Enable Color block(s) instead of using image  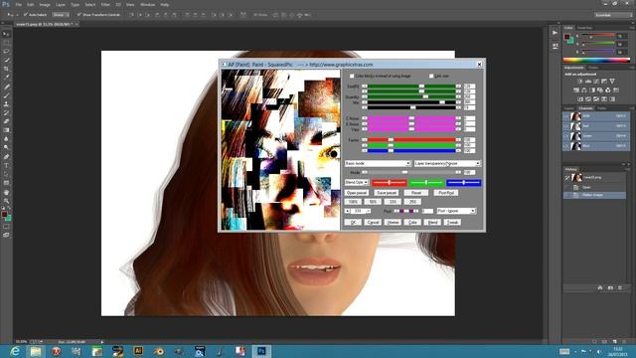click(x=351, y=76)
